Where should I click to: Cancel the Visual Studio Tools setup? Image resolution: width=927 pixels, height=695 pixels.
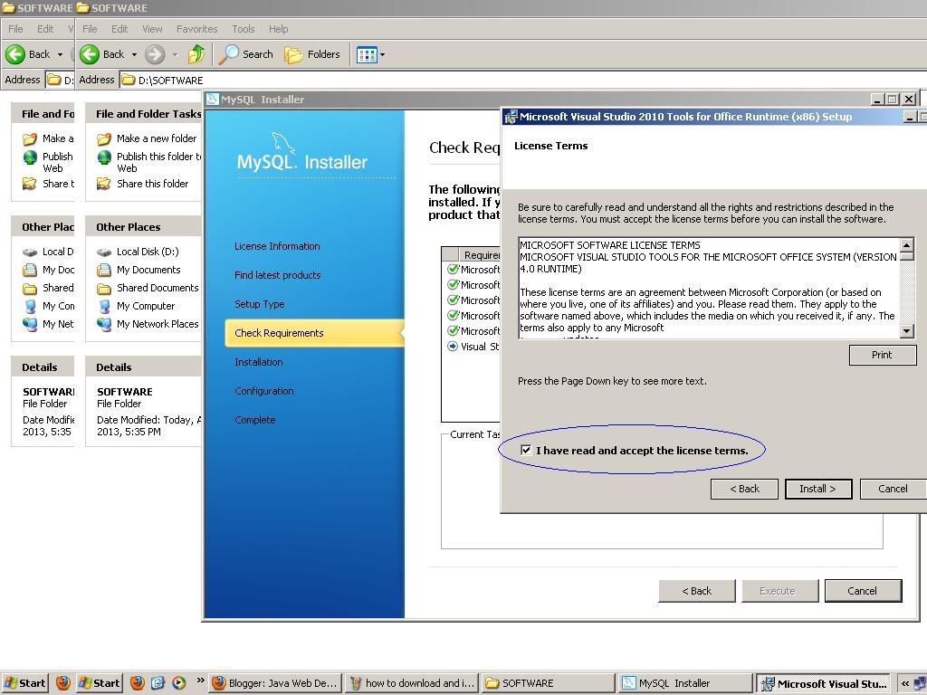(893, 489)
